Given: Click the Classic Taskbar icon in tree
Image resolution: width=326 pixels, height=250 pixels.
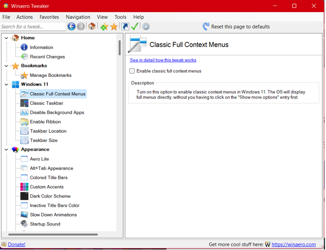Looking at the screenshot, I should coord(24,103).
